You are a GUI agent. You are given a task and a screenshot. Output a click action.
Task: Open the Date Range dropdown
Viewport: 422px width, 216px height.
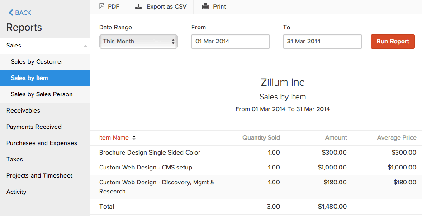point(138,42)
